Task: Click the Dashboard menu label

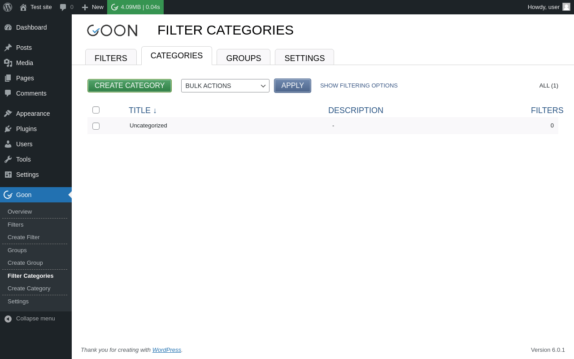Action: (x=31, y=27)
